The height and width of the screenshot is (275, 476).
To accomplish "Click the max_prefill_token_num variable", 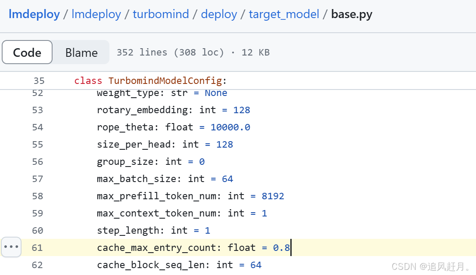I will 157,196.
